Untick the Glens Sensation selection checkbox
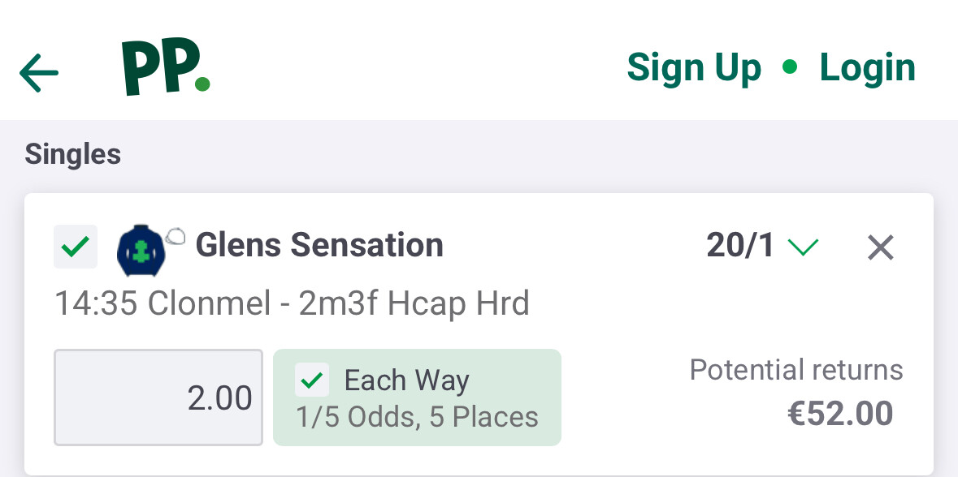 (x=76, y=247)
